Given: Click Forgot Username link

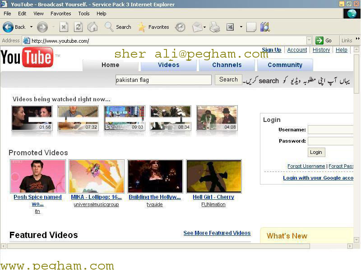Looking at the screenshot, I should tap(306, 166).
